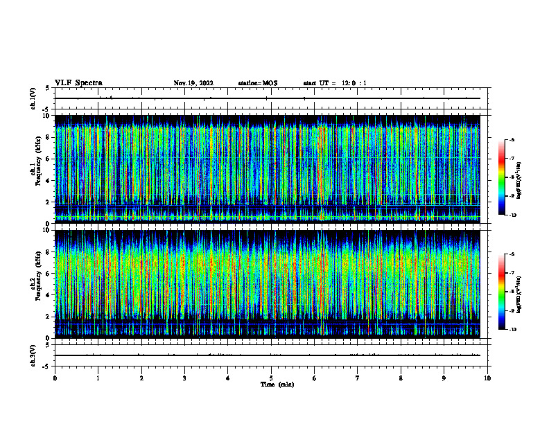Select the "start UT = 12:0 :1" text
The height and width of the screenshot is (424, 549).
click(335, 83)
